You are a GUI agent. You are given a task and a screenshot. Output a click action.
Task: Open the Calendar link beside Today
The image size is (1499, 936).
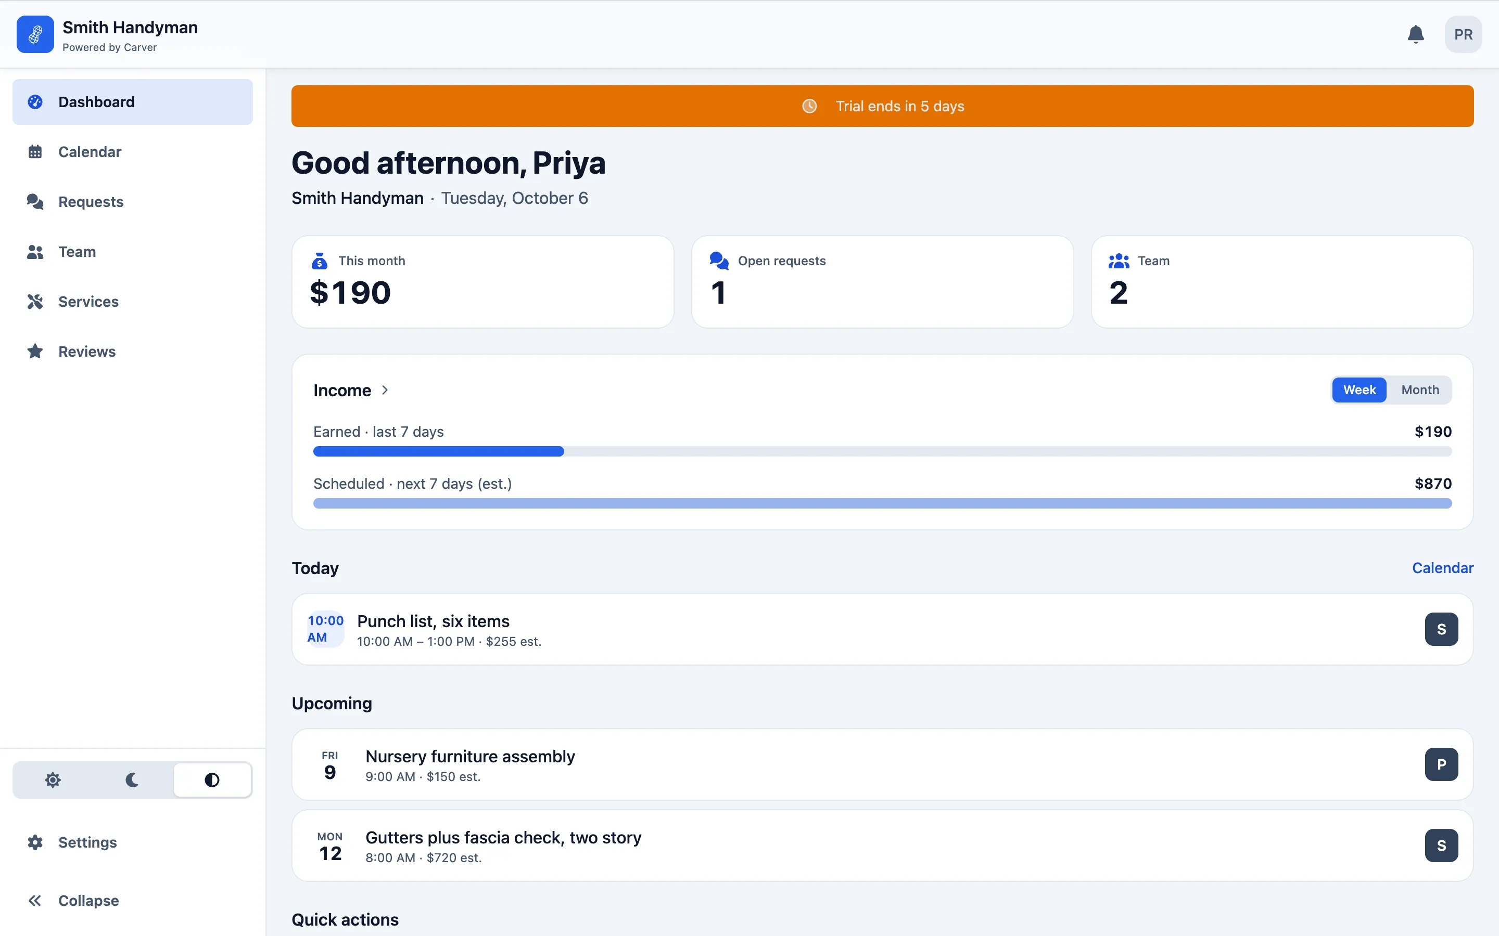click(x=1443, y=568)
